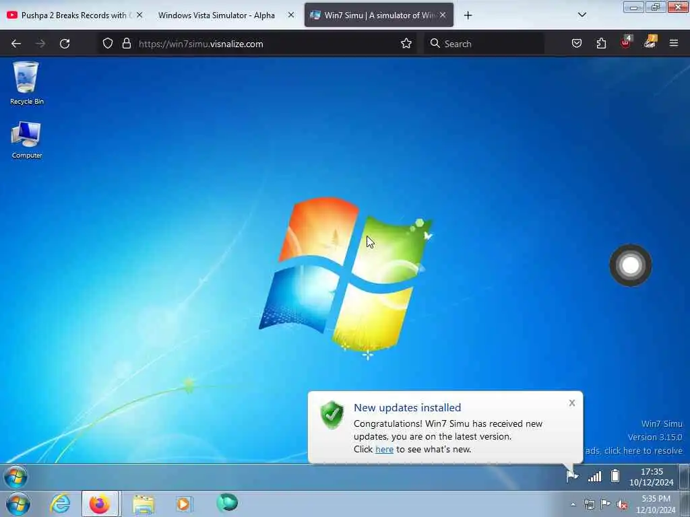The image size is (690, 517).
Task: Click the green round taskbar app icon
Action: coord(227,502)
